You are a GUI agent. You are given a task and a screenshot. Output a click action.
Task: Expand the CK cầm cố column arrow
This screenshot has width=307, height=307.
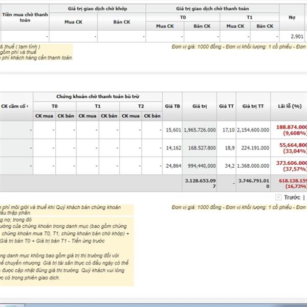pos(27,106)
